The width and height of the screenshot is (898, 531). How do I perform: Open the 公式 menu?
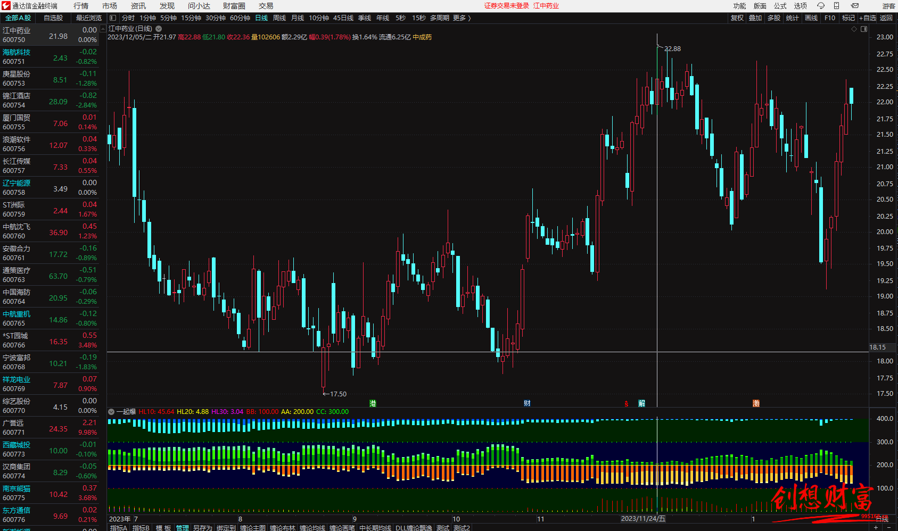[x=780, y=6]
